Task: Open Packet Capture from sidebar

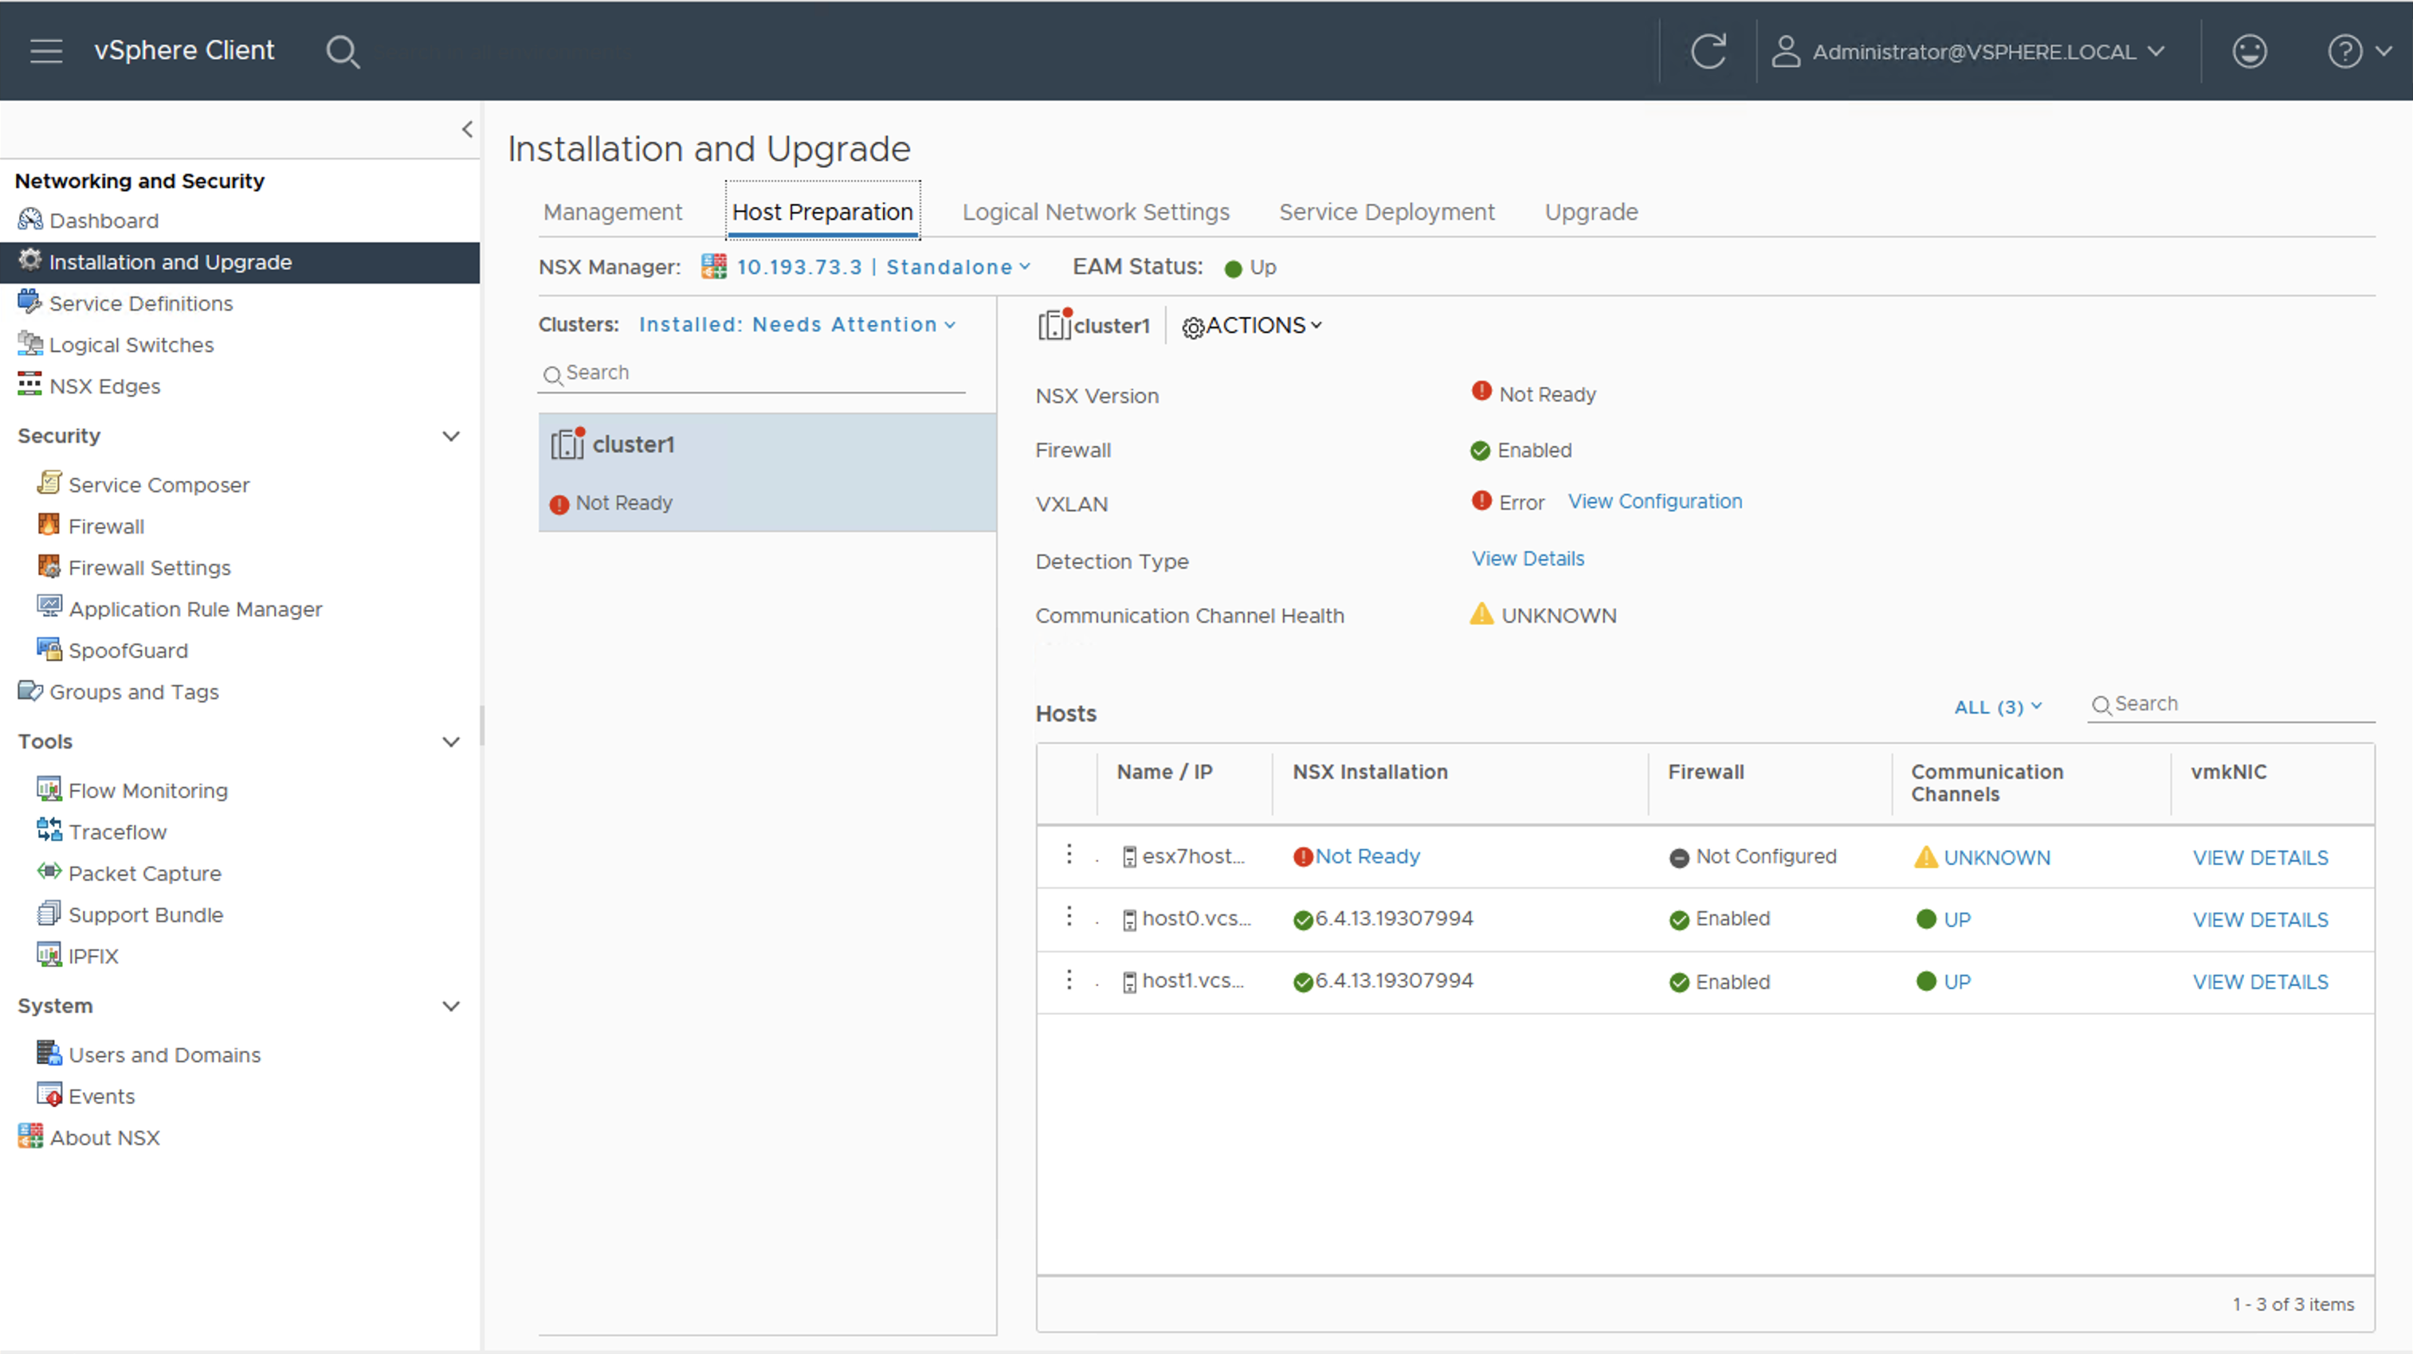Action: click(144, 873)
